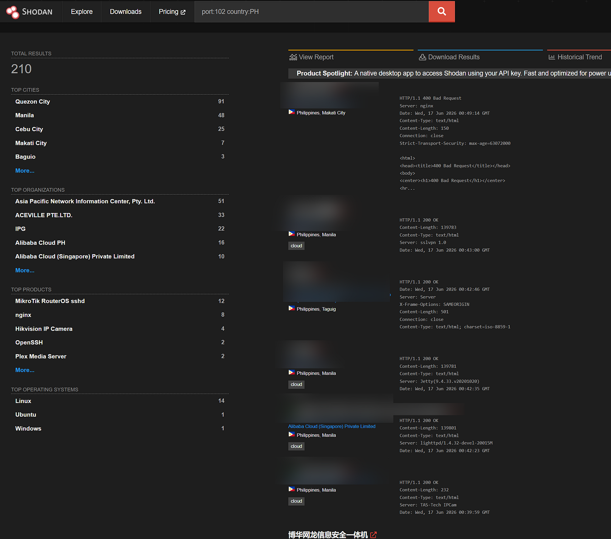
Task: Filter results by Cebu City
Action: (x=29, y=129)
